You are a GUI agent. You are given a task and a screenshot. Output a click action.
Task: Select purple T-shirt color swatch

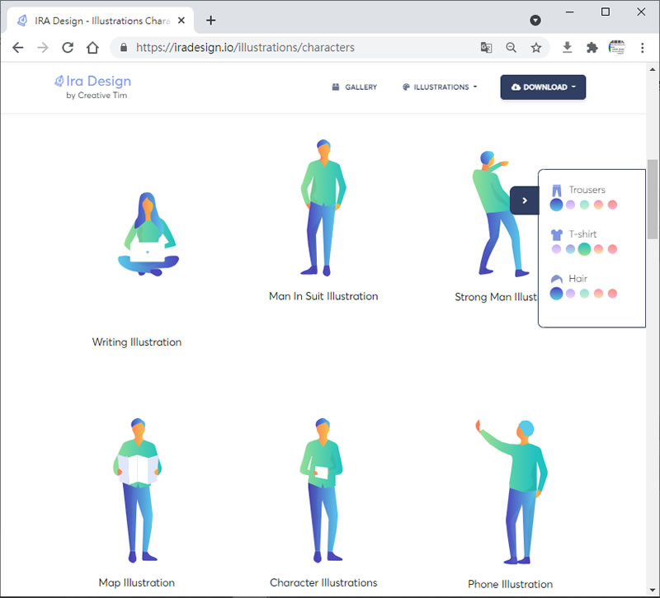pyautogui.click(x=556, y=249)
